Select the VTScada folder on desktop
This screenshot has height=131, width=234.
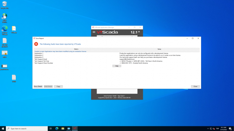point(14,30)
